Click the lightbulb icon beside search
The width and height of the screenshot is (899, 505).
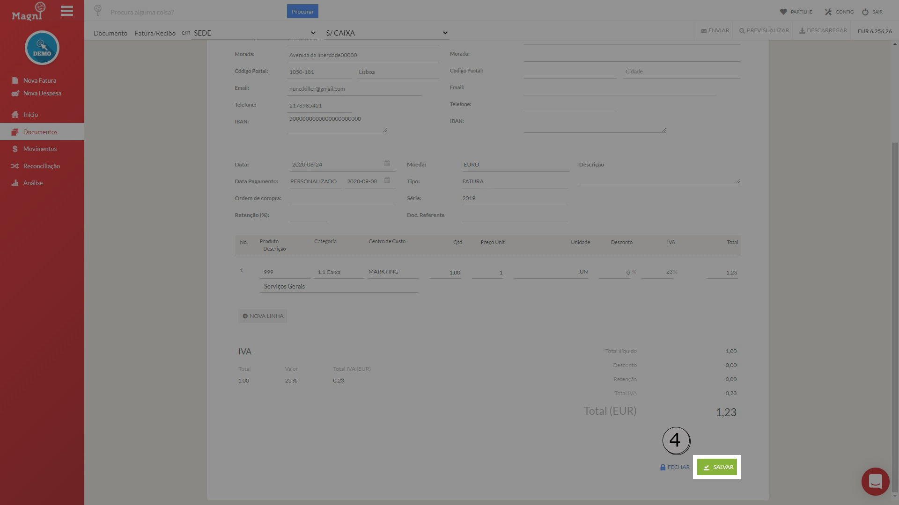[98, 10]
